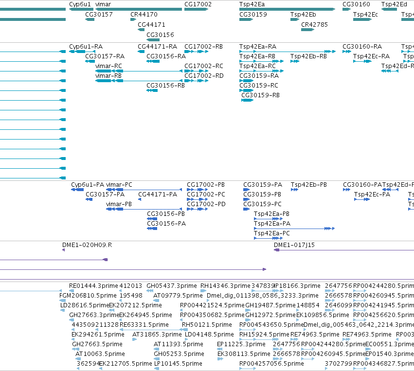The width and height of the screenshot is (414, 371).
Task: Select the CG44171-RA transcript label
Action: tap(157, 47)
